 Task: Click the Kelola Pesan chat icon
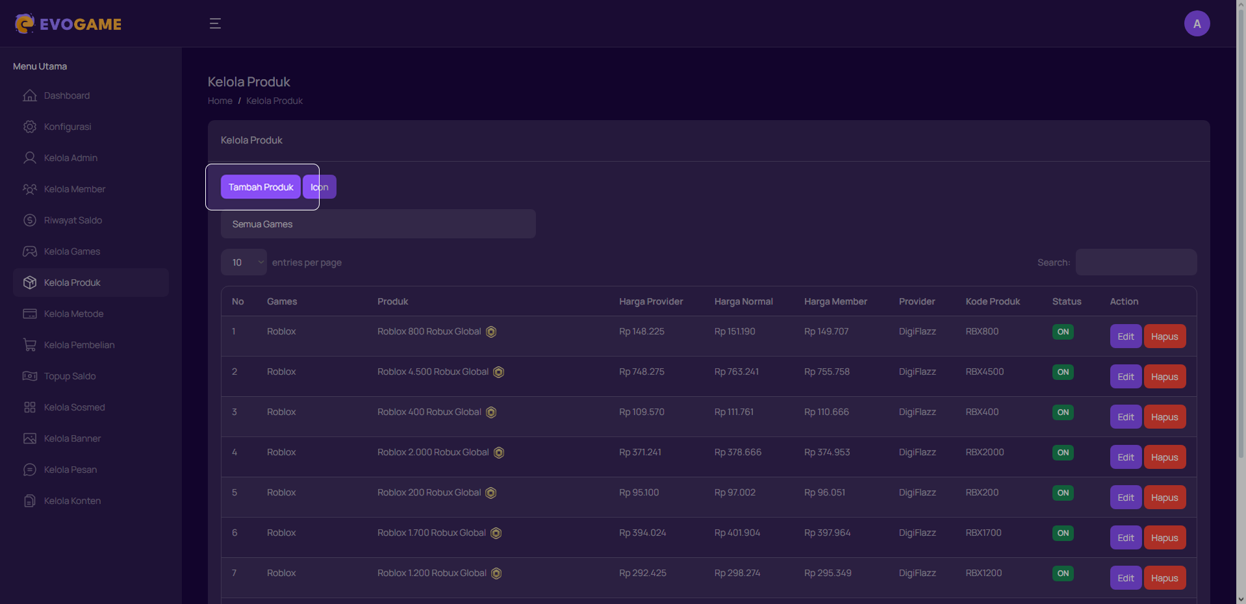[x=30, y=470]
